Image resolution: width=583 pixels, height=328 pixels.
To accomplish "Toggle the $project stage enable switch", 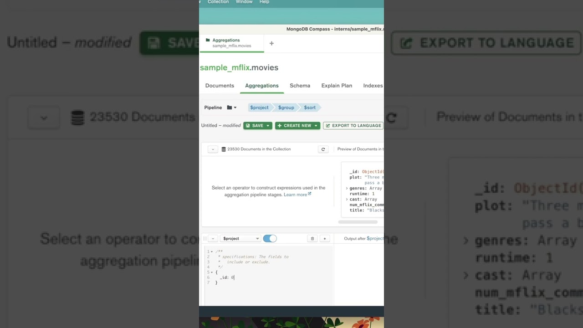I will click(x=270, y=239).
